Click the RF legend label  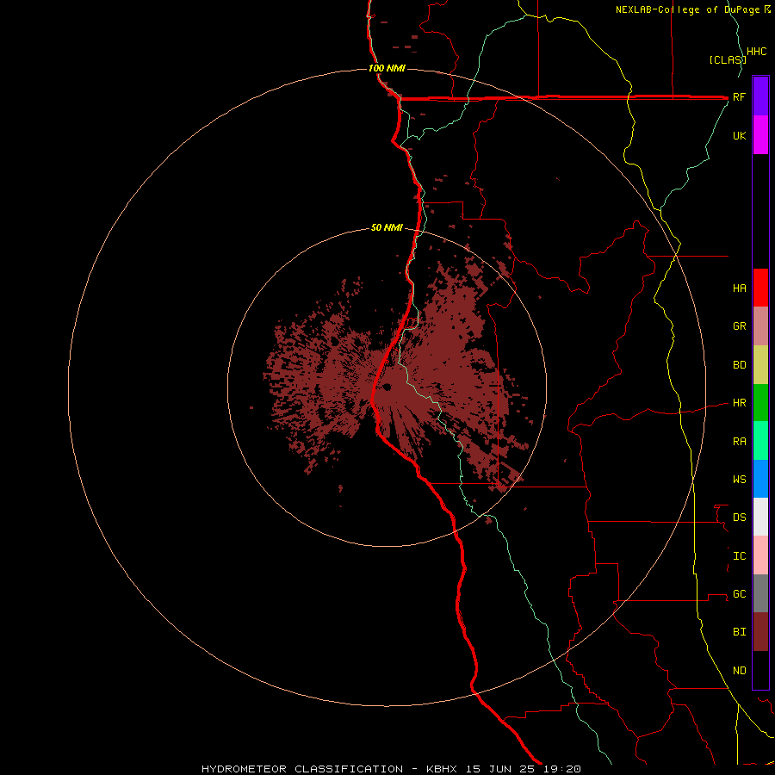coord(739,96)
